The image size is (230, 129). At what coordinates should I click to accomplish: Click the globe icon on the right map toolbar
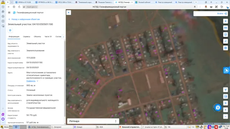pos(225,48)
